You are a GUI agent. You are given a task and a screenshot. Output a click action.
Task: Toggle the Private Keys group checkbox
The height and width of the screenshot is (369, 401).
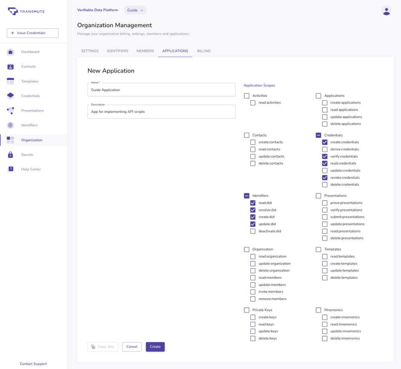coord(247,310)
